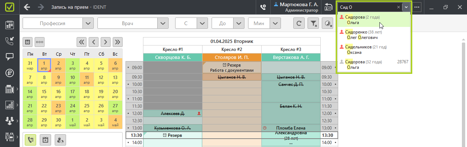
Task: Select calendar day 1 апр
Action: point(44,65)
